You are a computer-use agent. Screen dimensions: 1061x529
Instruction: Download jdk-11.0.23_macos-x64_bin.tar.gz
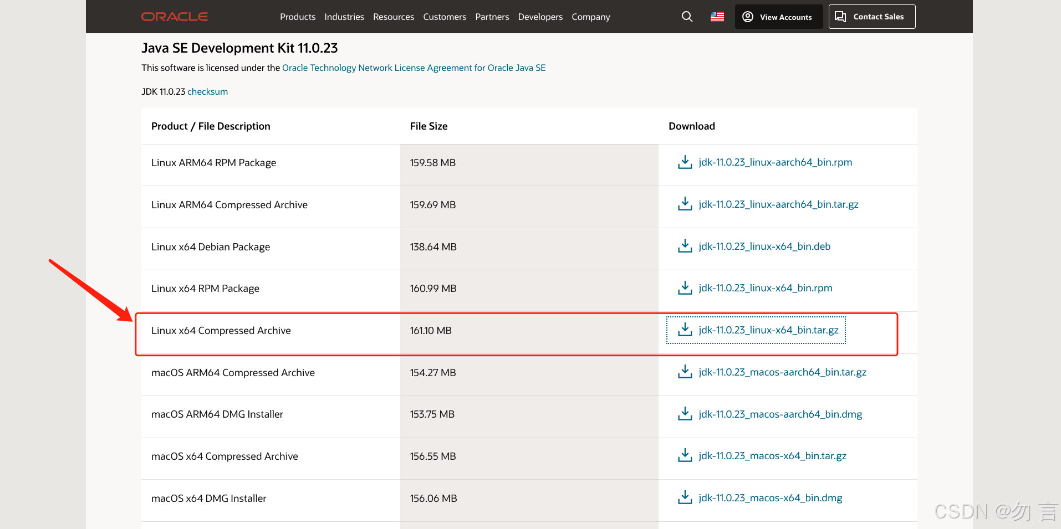click(x=773, y=456)
